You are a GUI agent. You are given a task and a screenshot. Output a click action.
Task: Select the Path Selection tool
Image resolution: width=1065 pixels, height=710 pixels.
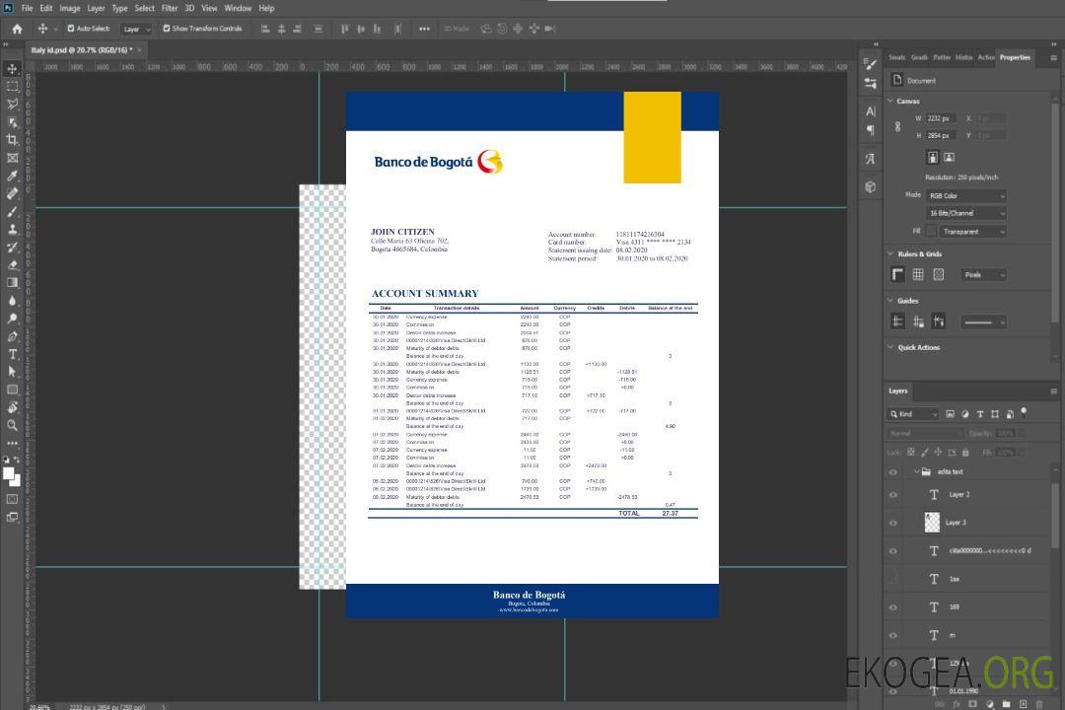pyautogui.click(x=12, y=372)
